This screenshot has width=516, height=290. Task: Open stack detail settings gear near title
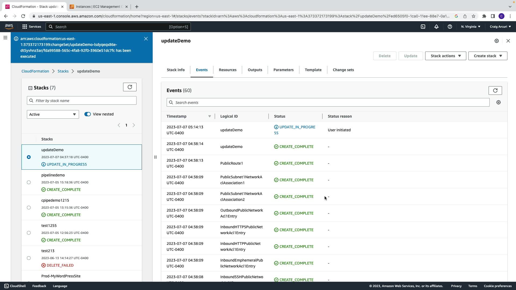[497, 41]
